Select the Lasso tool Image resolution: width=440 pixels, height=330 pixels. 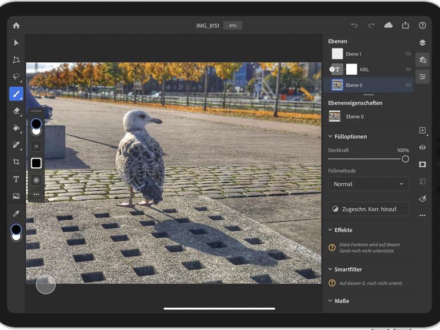pyautogui.click(x=16, y=77)
